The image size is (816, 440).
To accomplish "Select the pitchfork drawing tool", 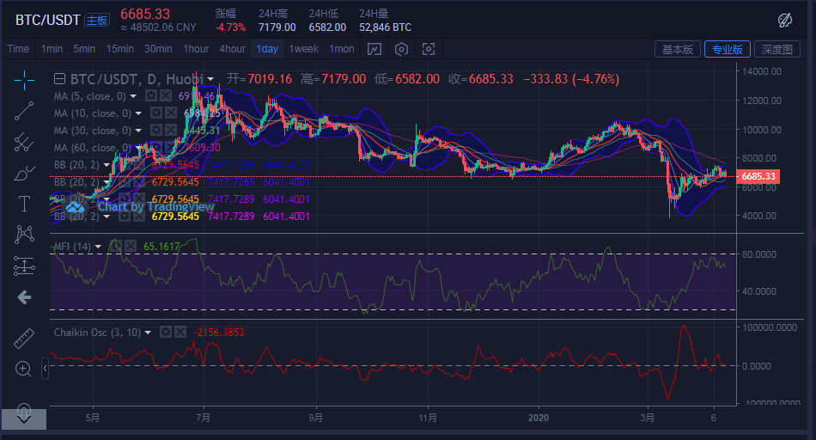I will 24,142.
